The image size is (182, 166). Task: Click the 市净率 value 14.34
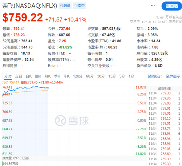pos(156,41)
